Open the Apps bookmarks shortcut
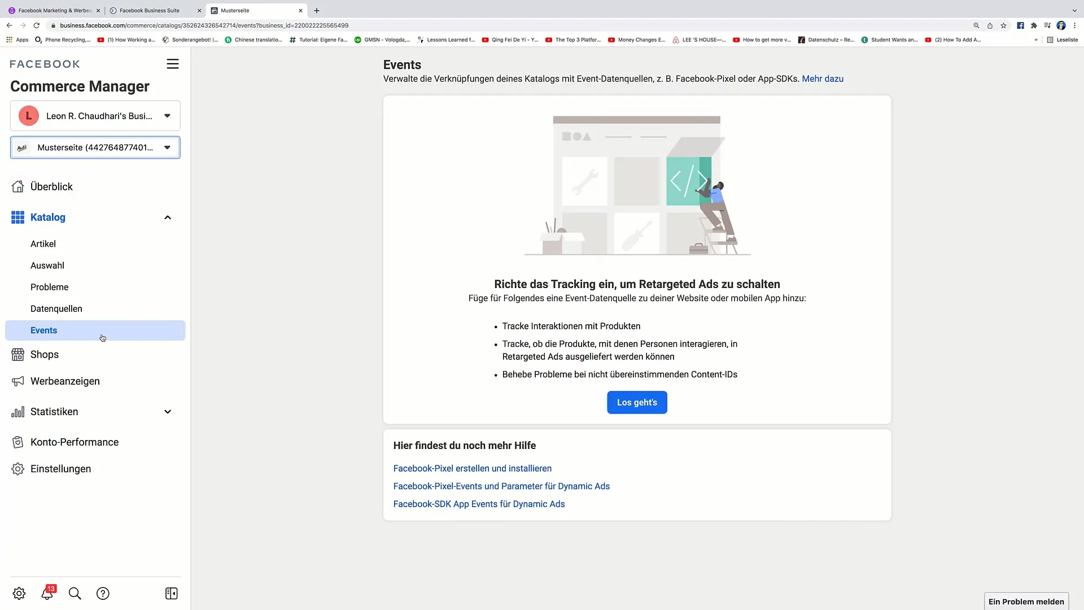The image size is (1084, 610). (x=17, y=40)
